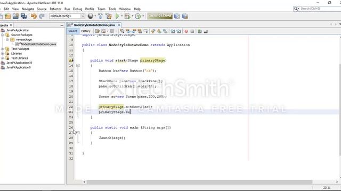Click the Profile Project clock icon

pos(137,16)
